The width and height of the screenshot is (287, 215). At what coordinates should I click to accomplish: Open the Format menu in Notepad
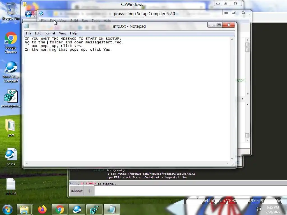[x=50, y=33]
